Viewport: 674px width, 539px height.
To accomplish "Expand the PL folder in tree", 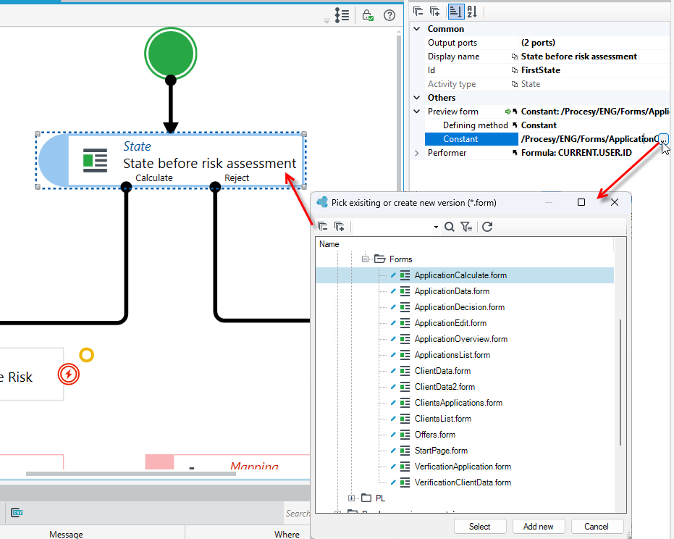I will (351, 498).
